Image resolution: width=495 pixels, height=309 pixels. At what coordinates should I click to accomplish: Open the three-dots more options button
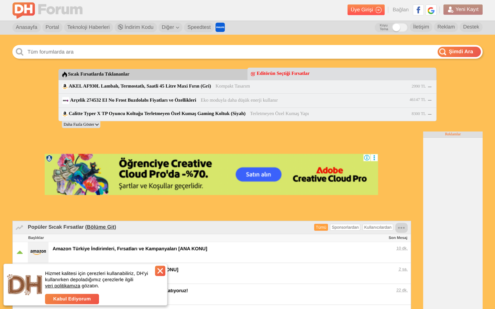(401, 228)
